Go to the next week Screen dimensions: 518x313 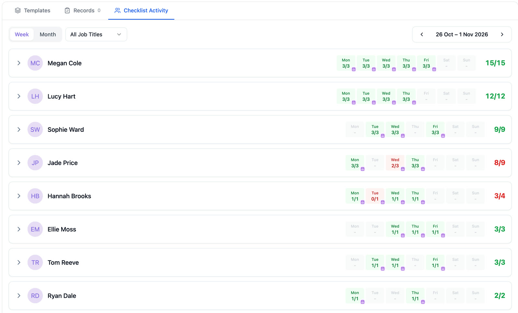[502, 34]
